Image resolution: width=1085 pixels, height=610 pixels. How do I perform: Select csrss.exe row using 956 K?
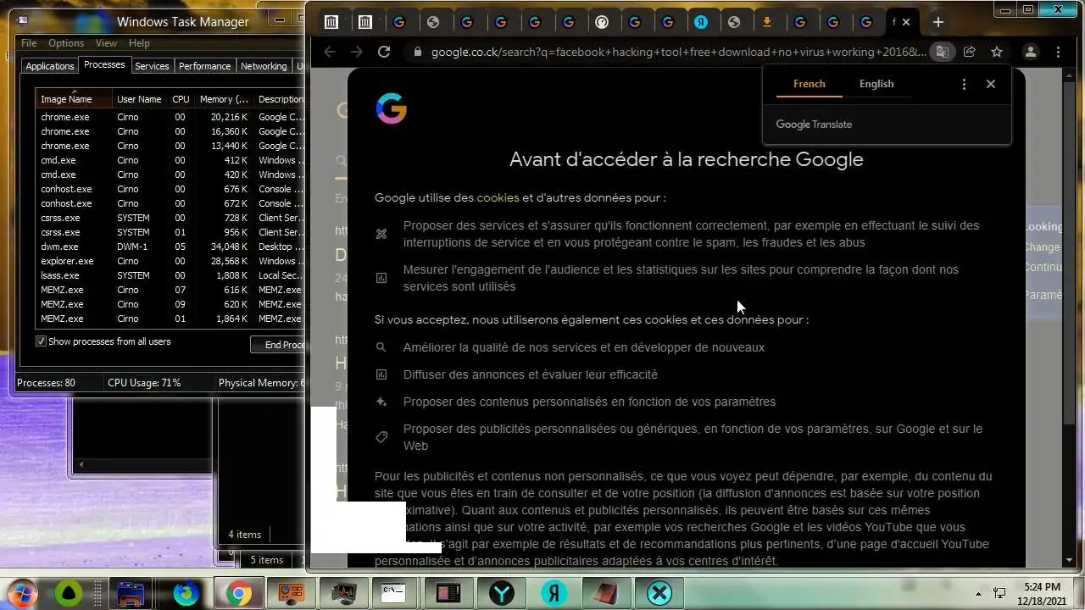(x=170, y=232)
